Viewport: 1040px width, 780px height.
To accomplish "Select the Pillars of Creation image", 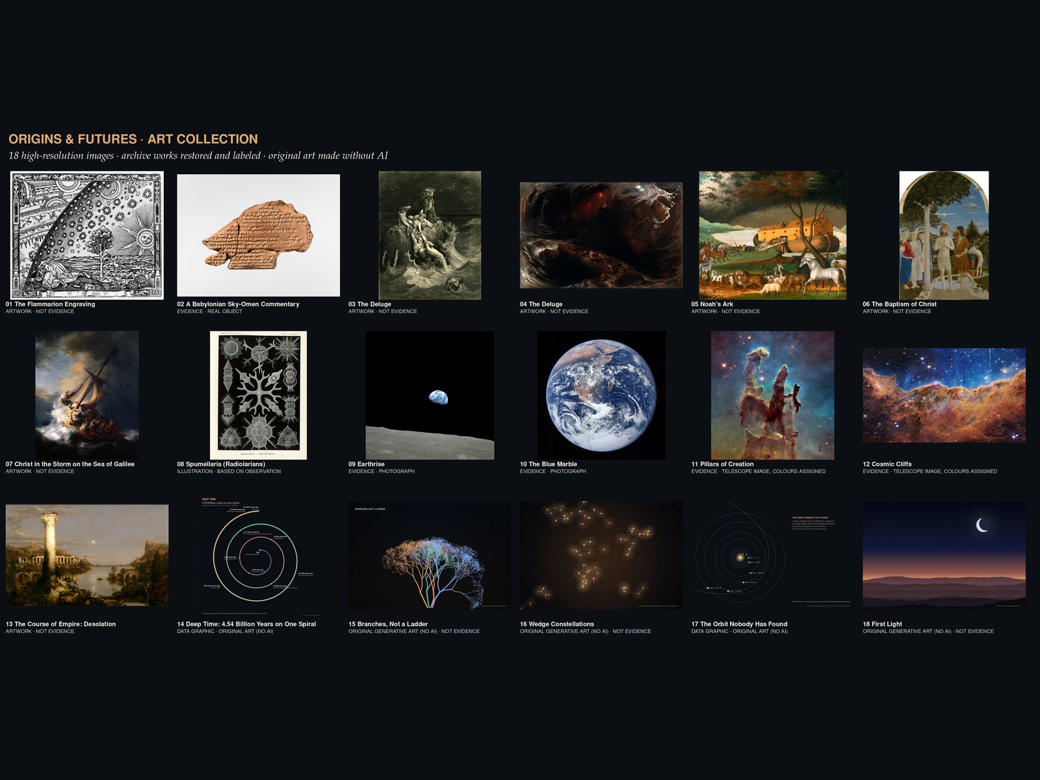I will [x=772, y=395].
